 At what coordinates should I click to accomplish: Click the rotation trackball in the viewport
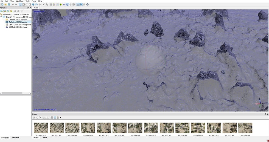(x=150, y=60)
